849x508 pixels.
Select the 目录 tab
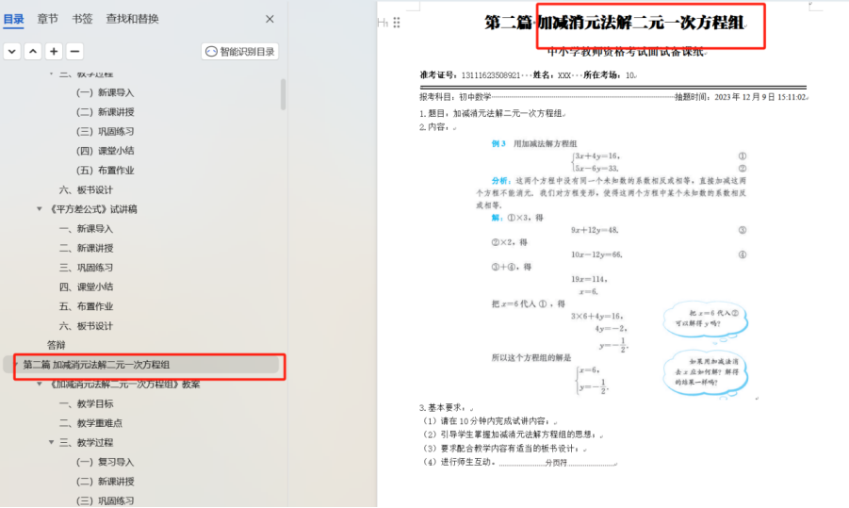tap(13, 19)
